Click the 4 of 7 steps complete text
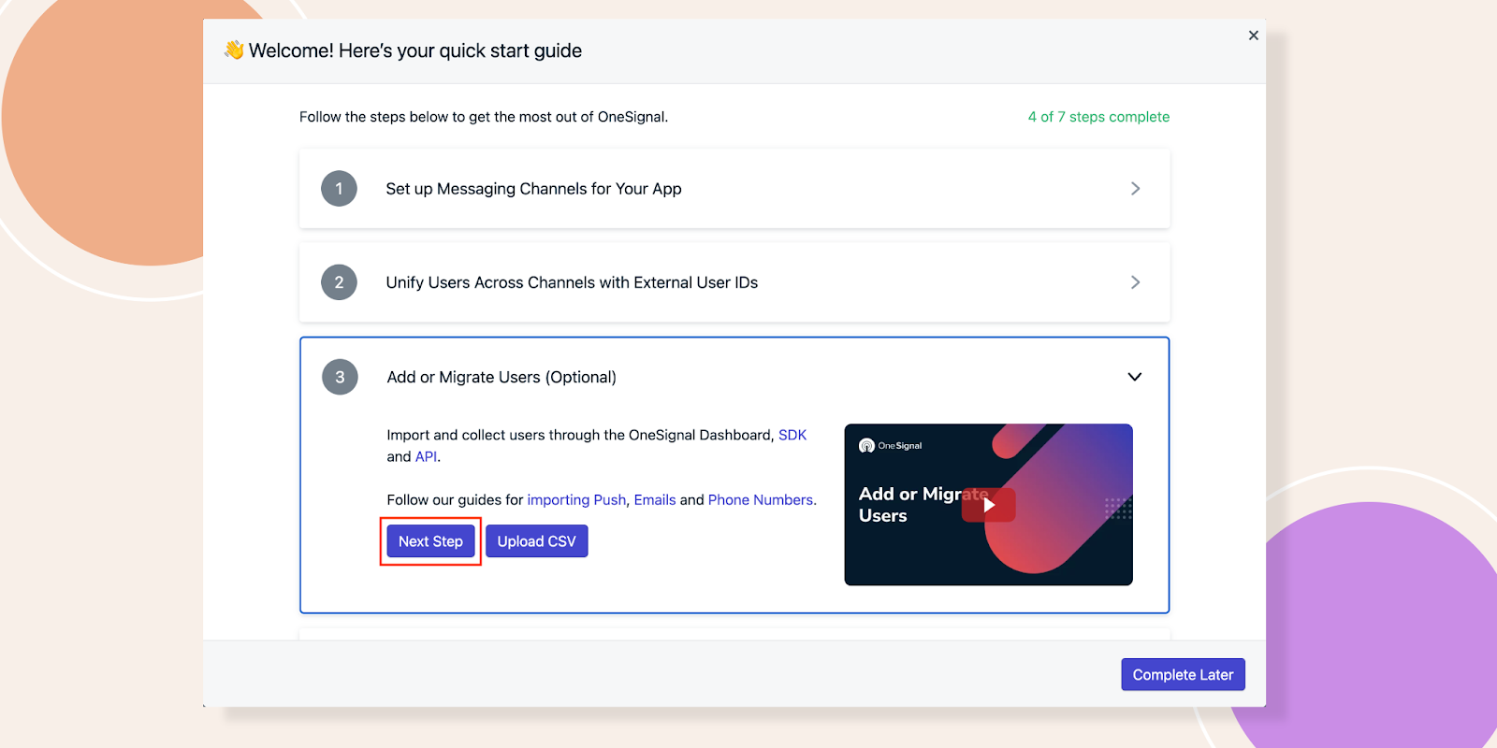This screenshot has height=748, width=1497. coord(1098,117)
